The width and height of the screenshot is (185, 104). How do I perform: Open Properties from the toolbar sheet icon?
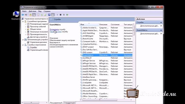tap(38, 15)
